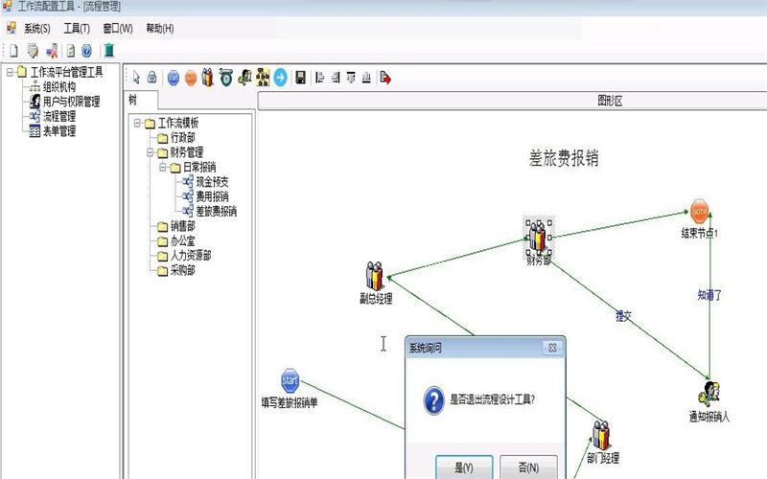Screen dimensions: 767x479
Task: Select 流程管理 in the left tree
Action: click(59, 116)
